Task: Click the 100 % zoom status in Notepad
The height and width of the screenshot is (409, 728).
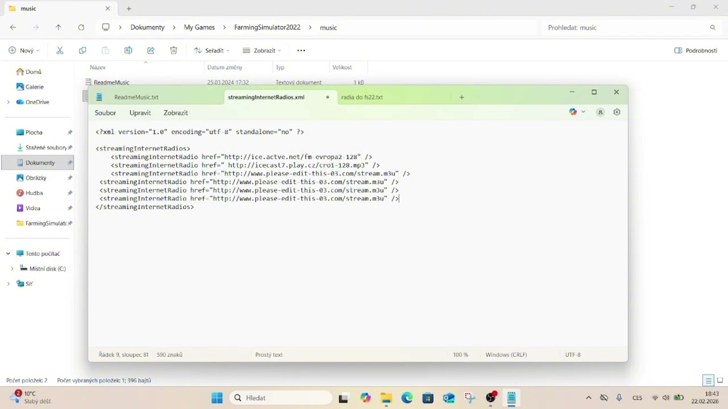Action: [x=461, y=354]
